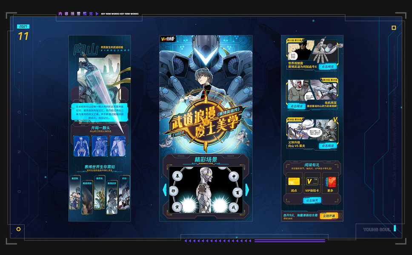This screenshot has width=412, height=255.
Task: Click 点击阅读 beside 危机将至
Action: tap(297, 106)
